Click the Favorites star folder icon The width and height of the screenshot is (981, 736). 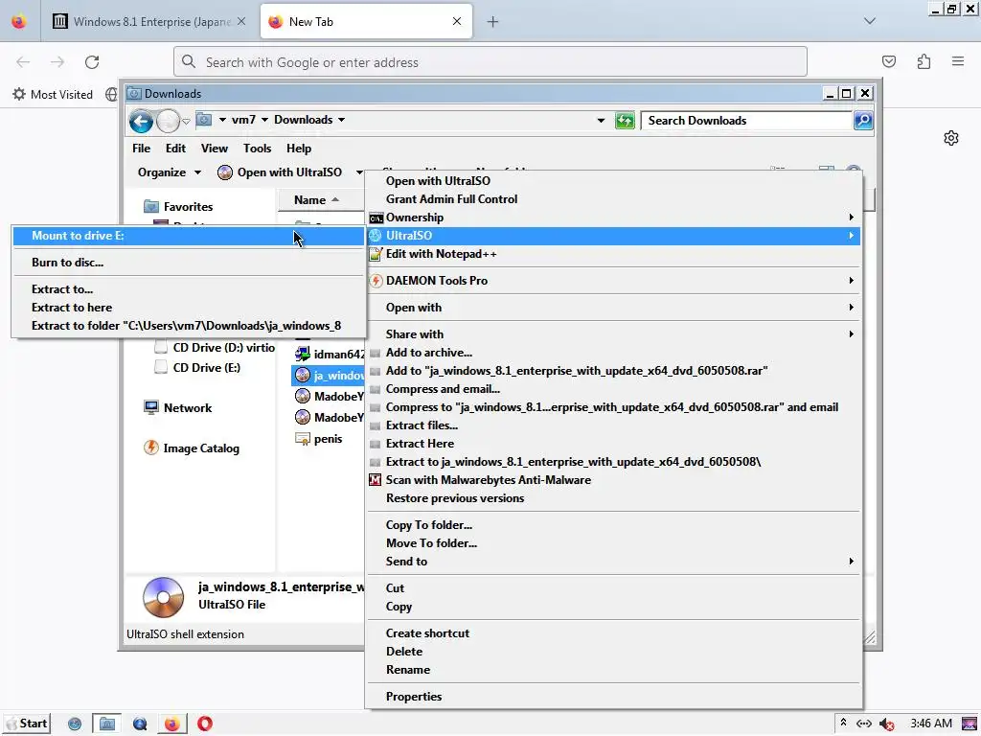[x=150, y=206]
